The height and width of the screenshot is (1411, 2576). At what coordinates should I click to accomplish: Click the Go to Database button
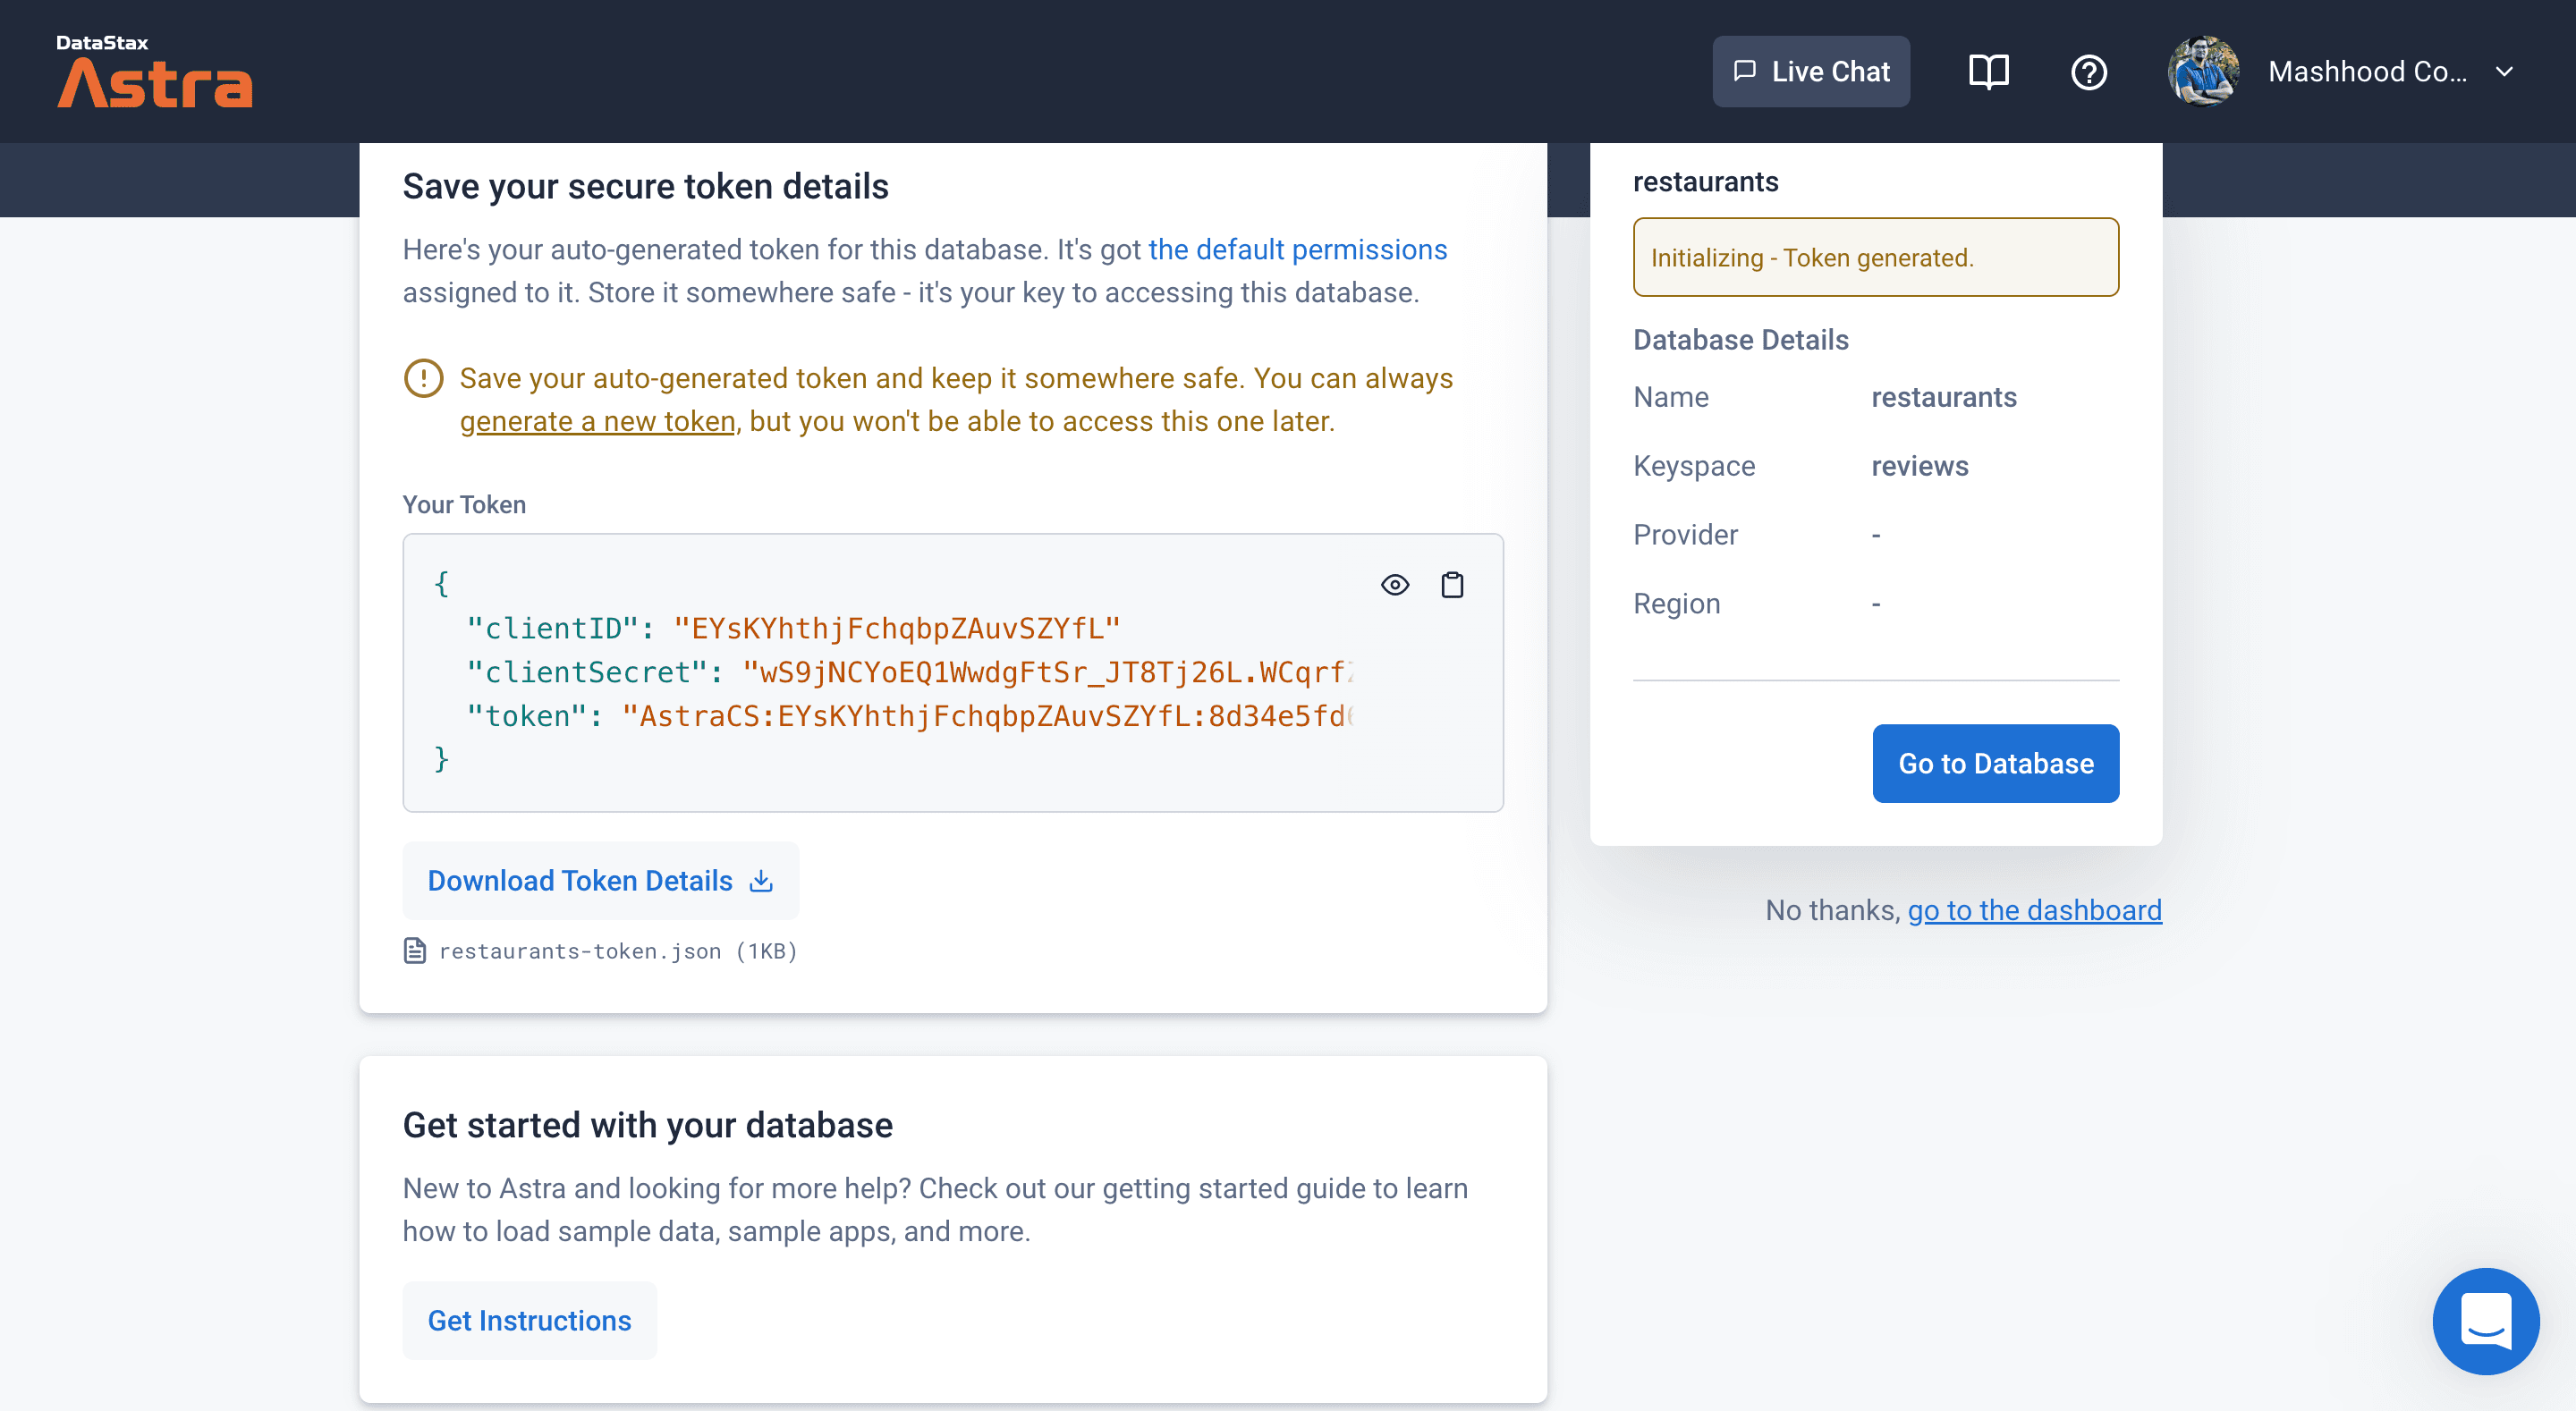1995,763
